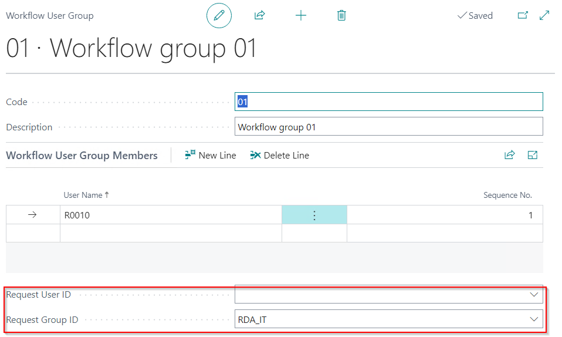Expand the page with the diagonal arrows icon

544,15
